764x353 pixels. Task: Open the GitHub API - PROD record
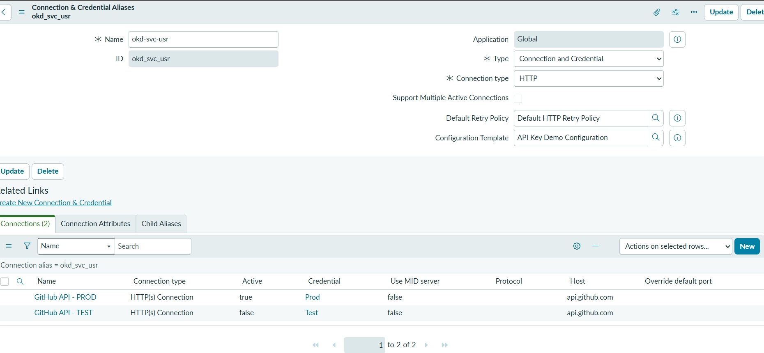(x=65, y=297)
